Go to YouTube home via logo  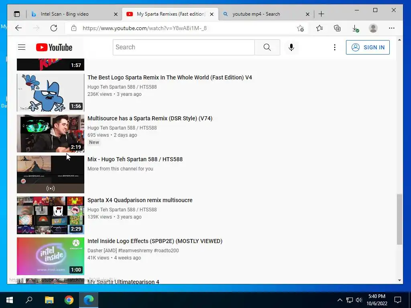tap(54, 47)
